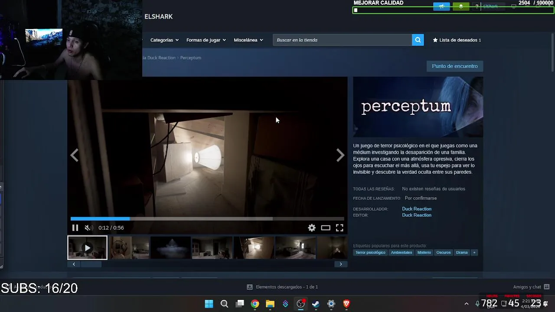This screenshot has height=312, width=555.
Task: Open OBS Studio from taskbar
Action: click(x=300, y=304)
